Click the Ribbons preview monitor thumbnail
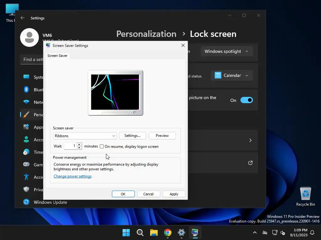321x240 pixels. 115,93
